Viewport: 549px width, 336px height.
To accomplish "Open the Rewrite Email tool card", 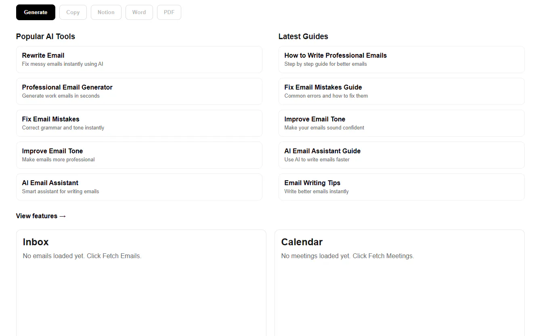I will coord(139,59).
